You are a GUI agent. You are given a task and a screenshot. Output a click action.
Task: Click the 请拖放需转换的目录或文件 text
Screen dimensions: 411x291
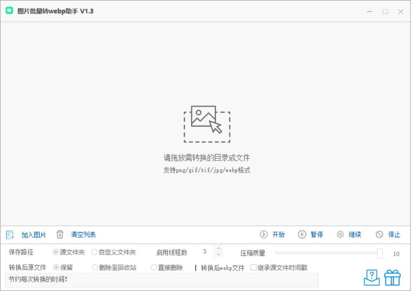[207, 157]
